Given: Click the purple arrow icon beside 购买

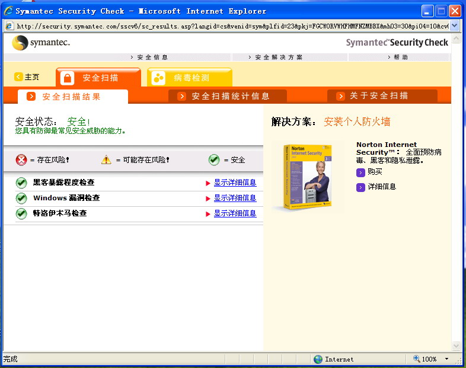Looking at the screenshot, I should coord(360,172).
